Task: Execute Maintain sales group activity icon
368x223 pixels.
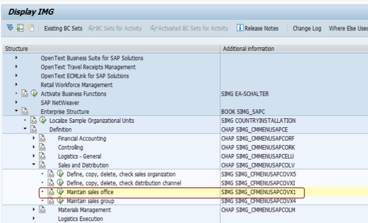Action: [60, 200]
